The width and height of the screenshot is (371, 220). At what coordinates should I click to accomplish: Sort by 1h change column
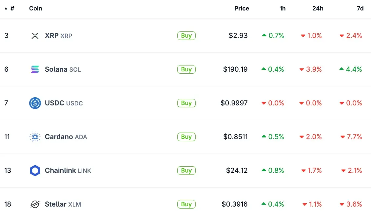point(283,9)
